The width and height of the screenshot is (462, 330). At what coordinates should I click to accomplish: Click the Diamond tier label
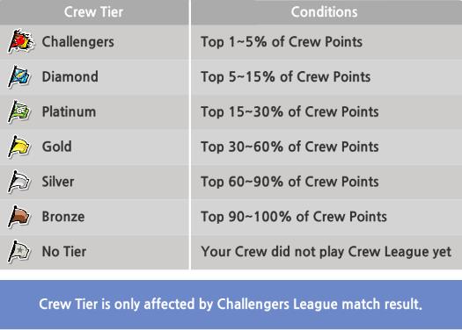pos(70,76)
